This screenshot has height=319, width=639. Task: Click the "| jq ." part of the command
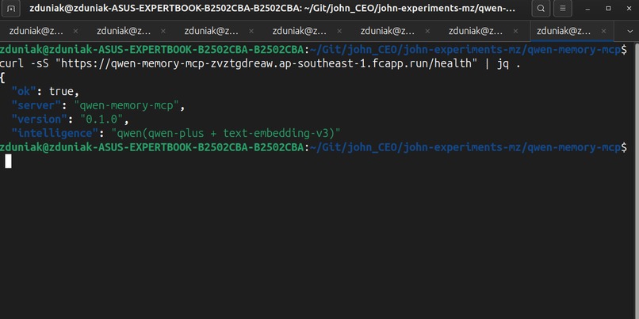pos(503,64)
